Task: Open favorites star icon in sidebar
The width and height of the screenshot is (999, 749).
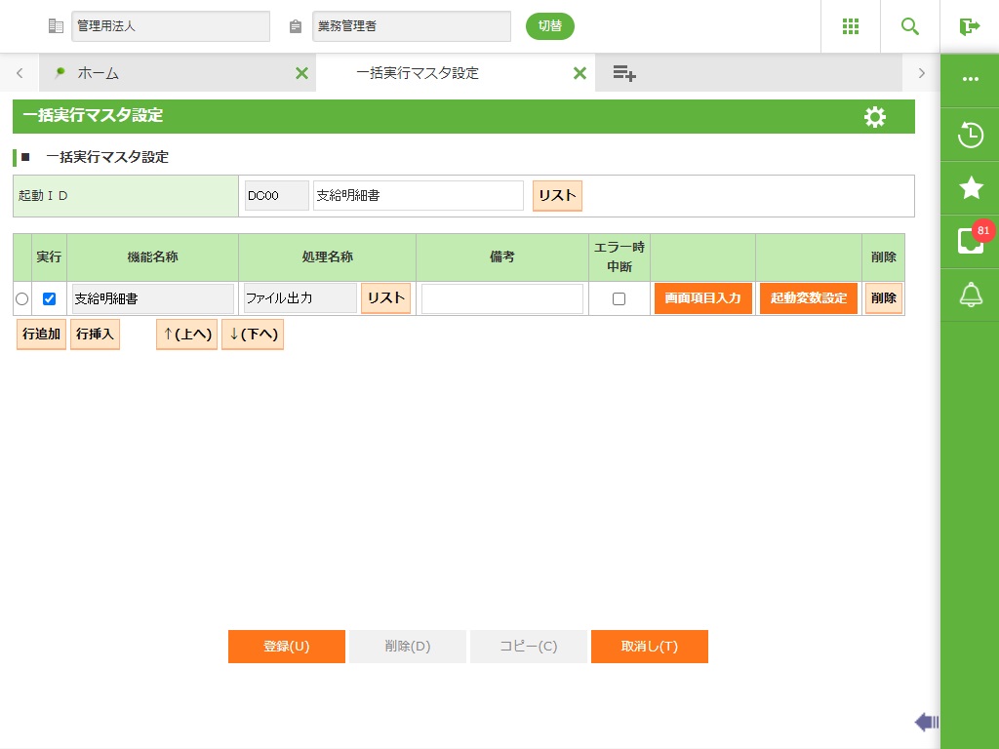Action: click(x=971, y=188)
